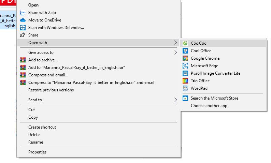Click the selected PDF file name label
This screenshot has height=163, width=271.
8,21
